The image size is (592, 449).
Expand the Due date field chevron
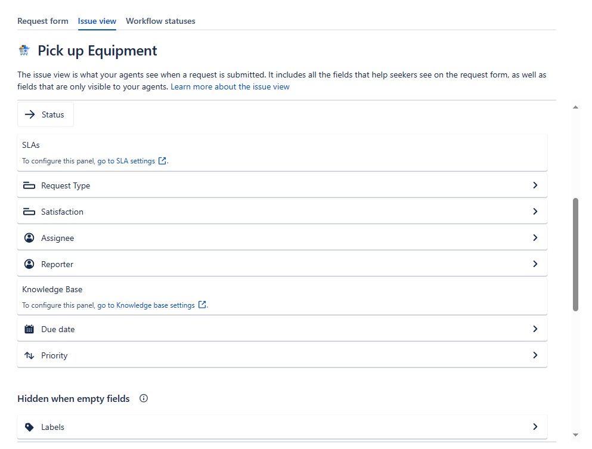(x=535, y=329)
